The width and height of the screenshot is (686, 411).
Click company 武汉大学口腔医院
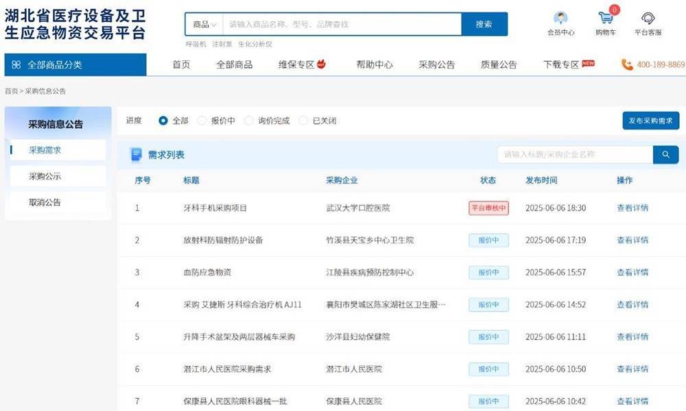point(358,208)
